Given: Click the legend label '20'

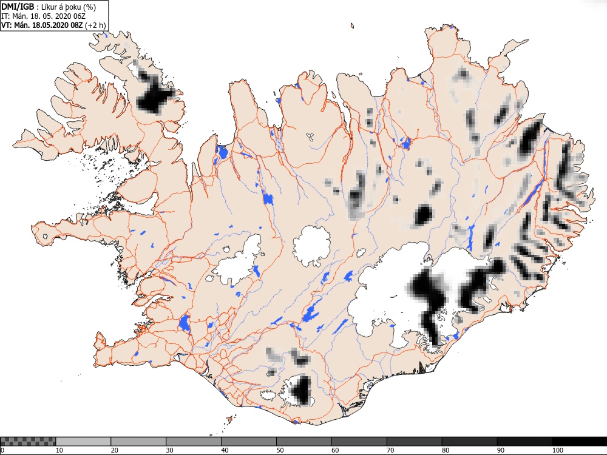Looking at the screenshot, I should click(114, 450).
